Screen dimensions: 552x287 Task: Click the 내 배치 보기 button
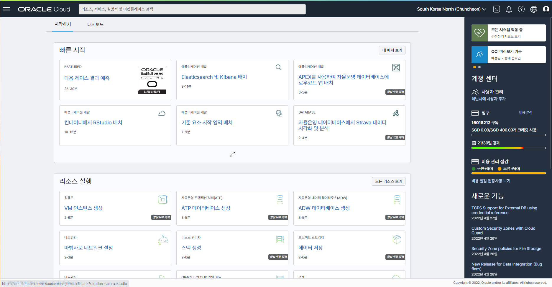pyautogui.click(x=392, y=50)
